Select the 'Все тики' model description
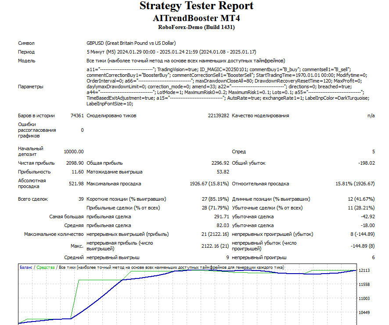Screen dimensions: 389x325 coord(186,61)
